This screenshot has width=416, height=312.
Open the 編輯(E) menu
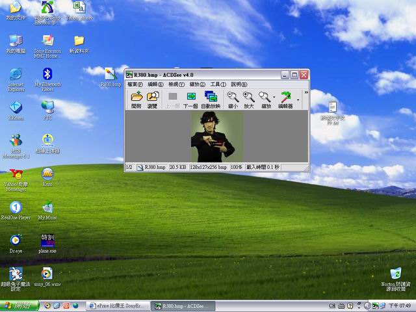tap(155, 84)
